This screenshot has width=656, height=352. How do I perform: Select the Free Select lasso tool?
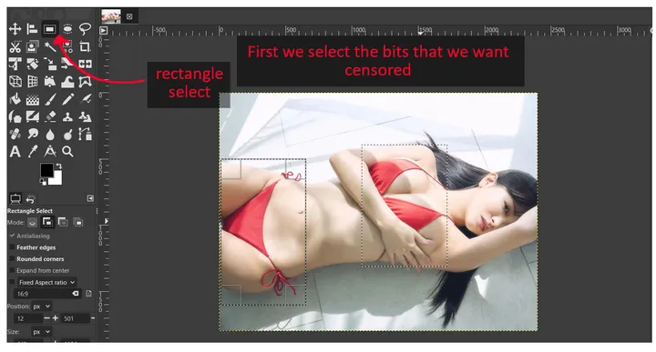[85, 29]
